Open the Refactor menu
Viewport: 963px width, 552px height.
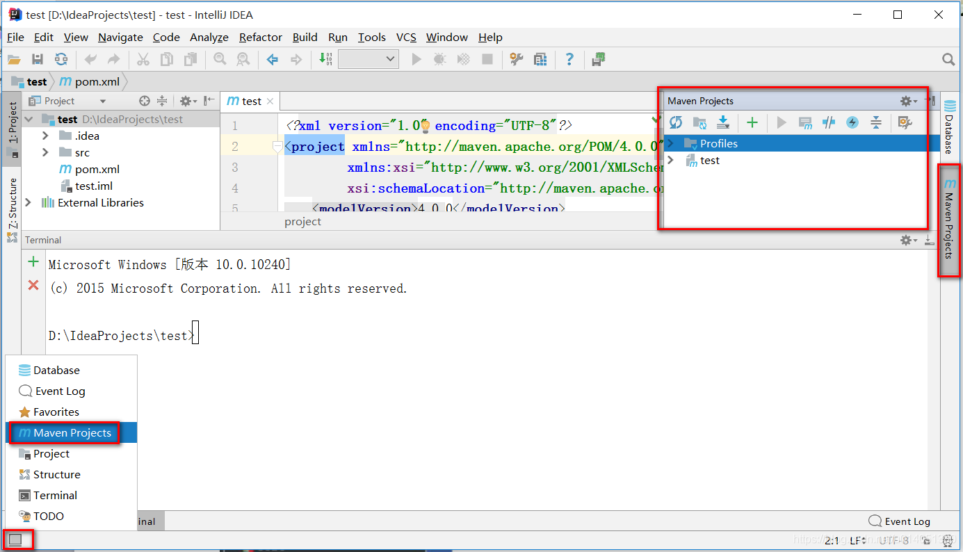[x=261, y=37]
